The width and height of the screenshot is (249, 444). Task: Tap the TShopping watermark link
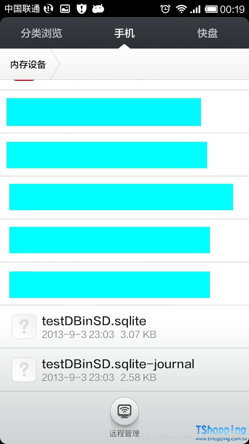click(x=221, y=432)
